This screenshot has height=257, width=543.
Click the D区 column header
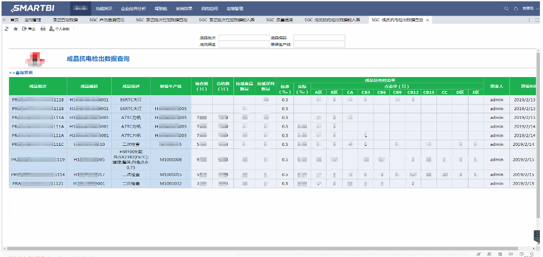[x=460, y=93]
